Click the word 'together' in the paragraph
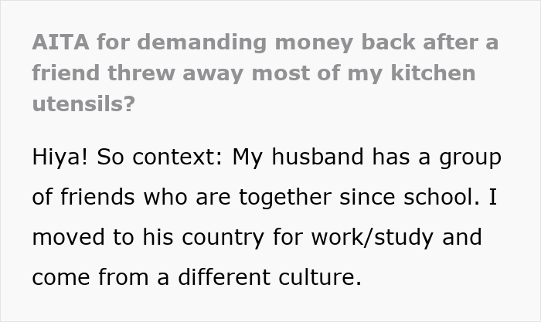The image size is (541, 322). [285, 198]
